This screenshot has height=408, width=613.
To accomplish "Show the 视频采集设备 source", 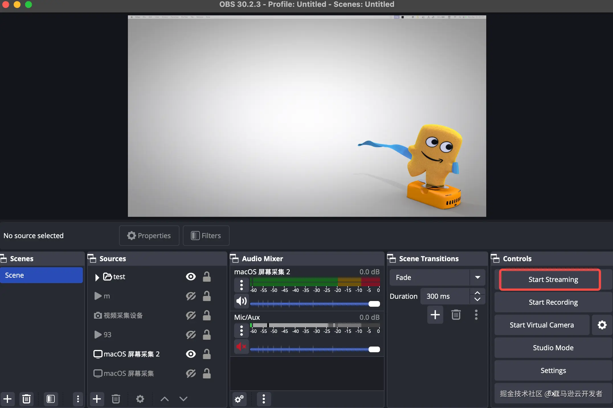I will pos(191,315).
